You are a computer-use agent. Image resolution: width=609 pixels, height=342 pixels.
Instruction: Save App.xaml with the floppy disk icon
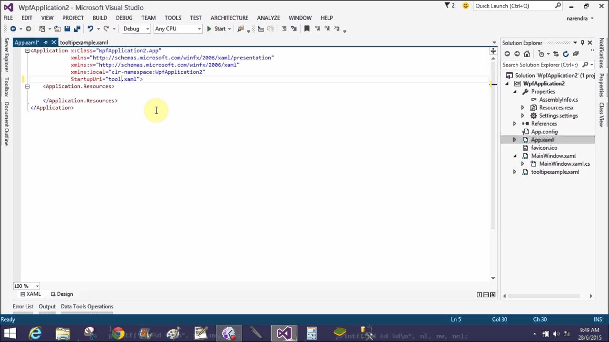coord(67,29)
